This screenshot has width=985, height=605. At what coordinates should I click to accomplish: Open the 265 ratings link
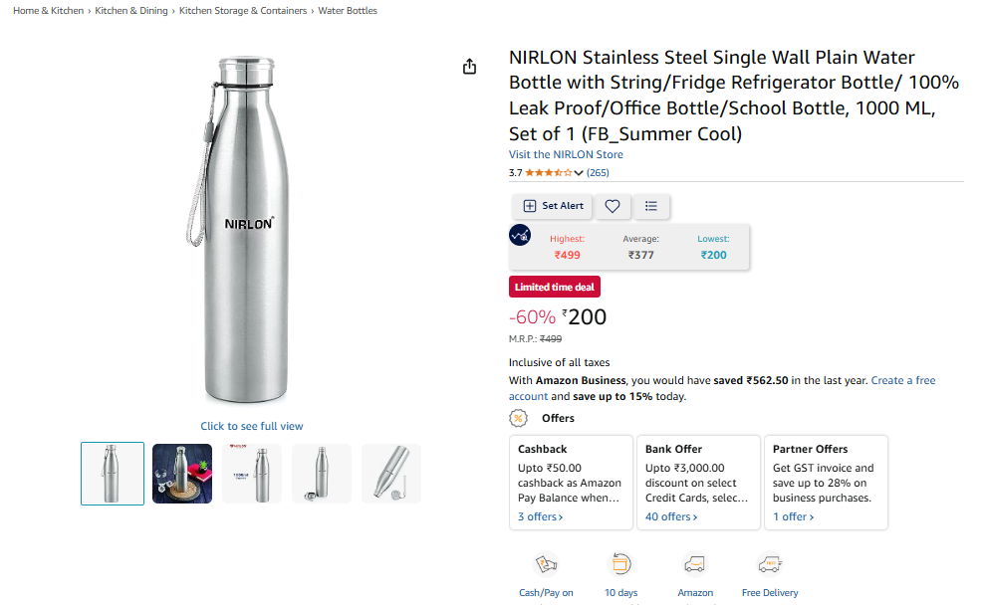pyautogui.click(x=598, y=173)
